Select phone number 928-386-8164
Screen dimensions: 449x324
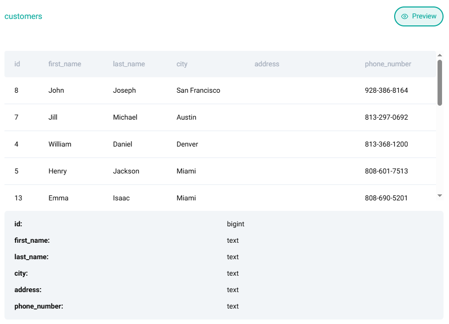(x=386, y=90)
